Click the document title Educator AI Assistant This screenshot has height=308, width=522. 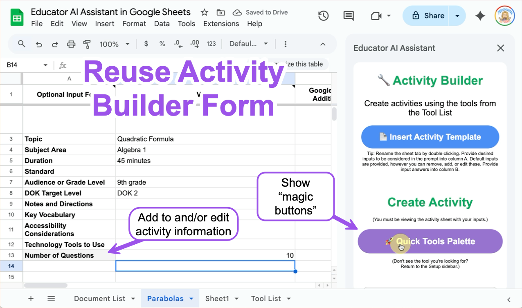[111, 12]
